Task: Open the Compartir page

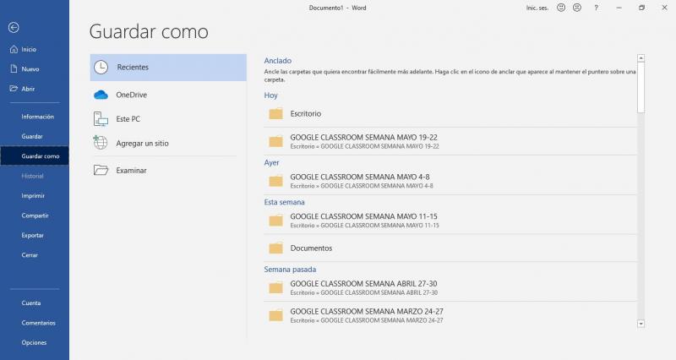Action: pyautogui.click(x=35, y=215)
